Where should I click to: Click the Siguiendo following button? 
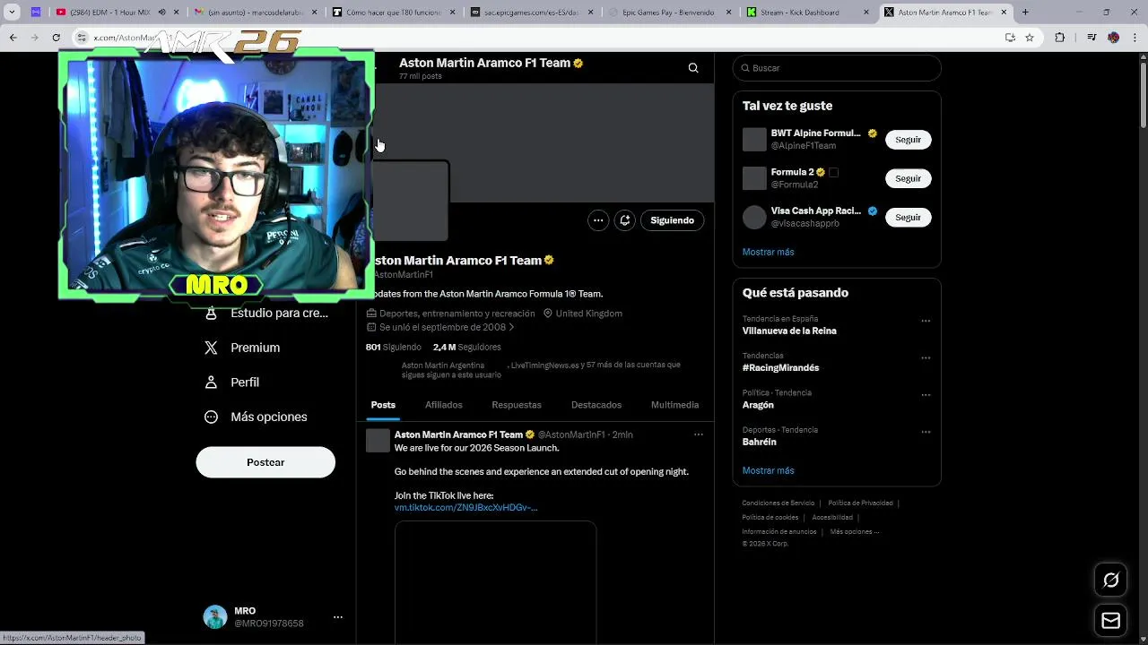[x=673, y=220]
